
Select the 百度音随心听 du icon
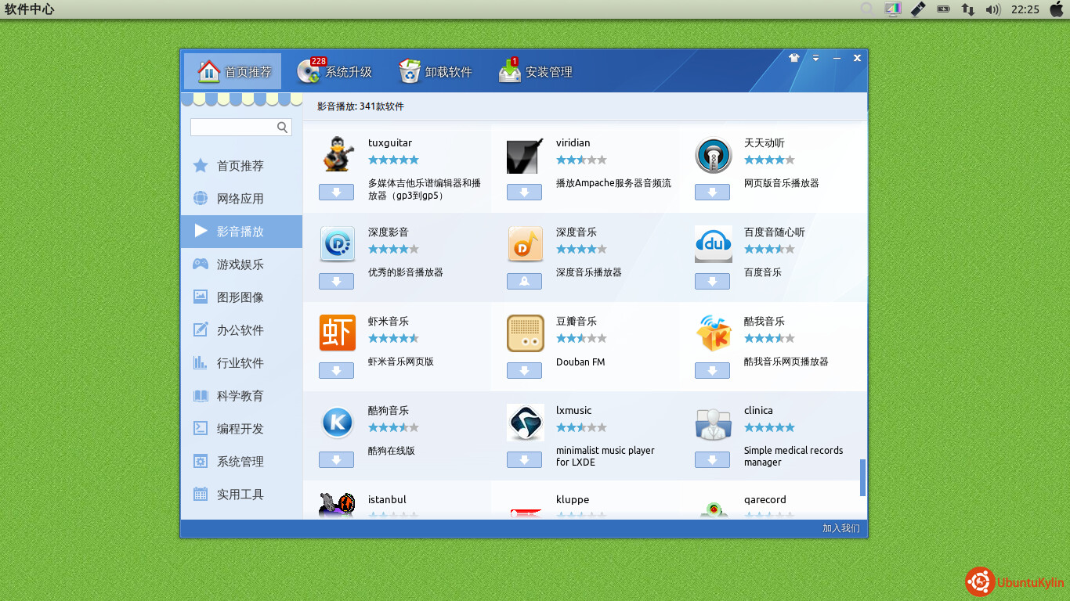713,244
